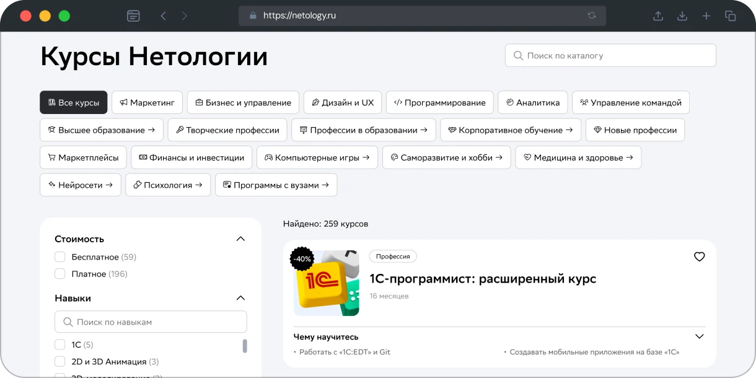Screen dimensions: 756x378
Task: Open 1С-программист: расширенный курс title link
Action: 482,279
